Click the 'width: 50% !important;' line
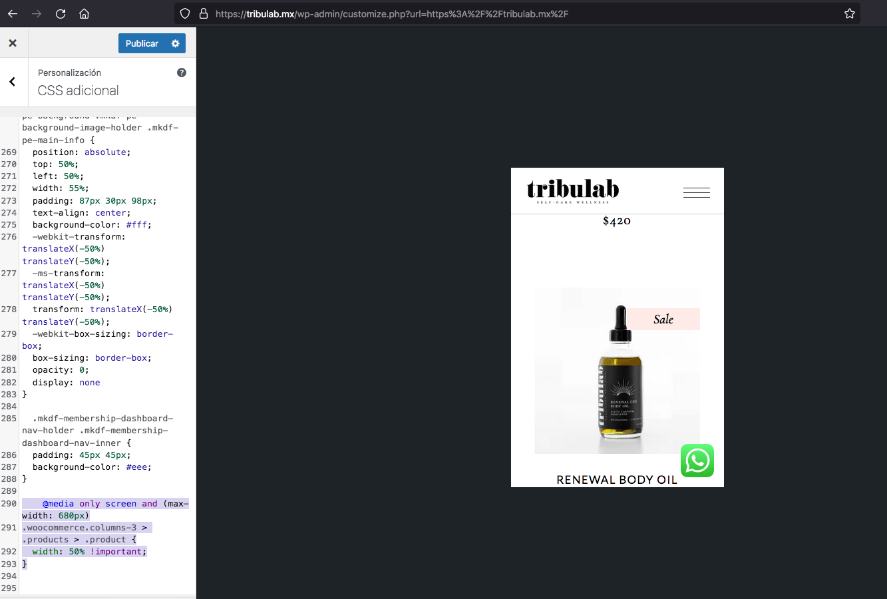 (x=89, y=552)
